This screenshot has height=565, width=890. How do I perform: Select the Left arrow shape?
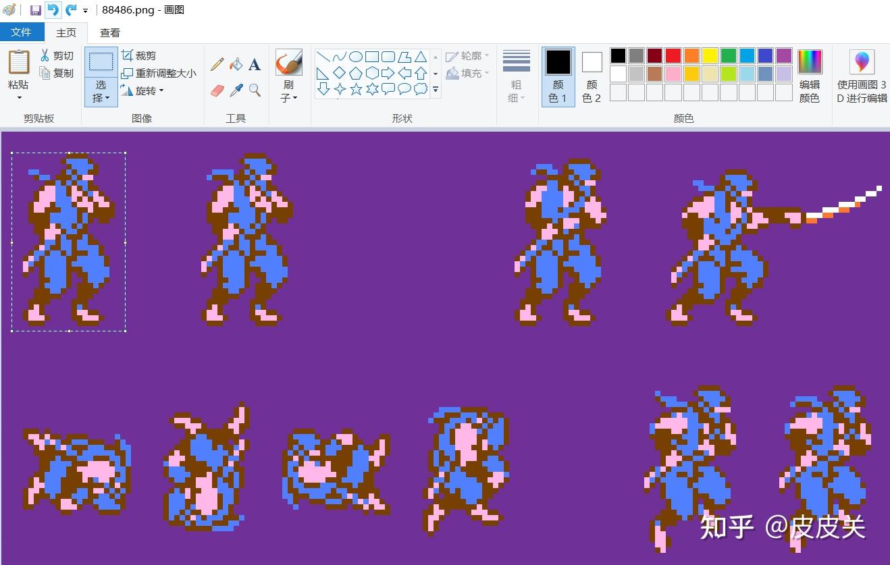(x=404, y=73)
